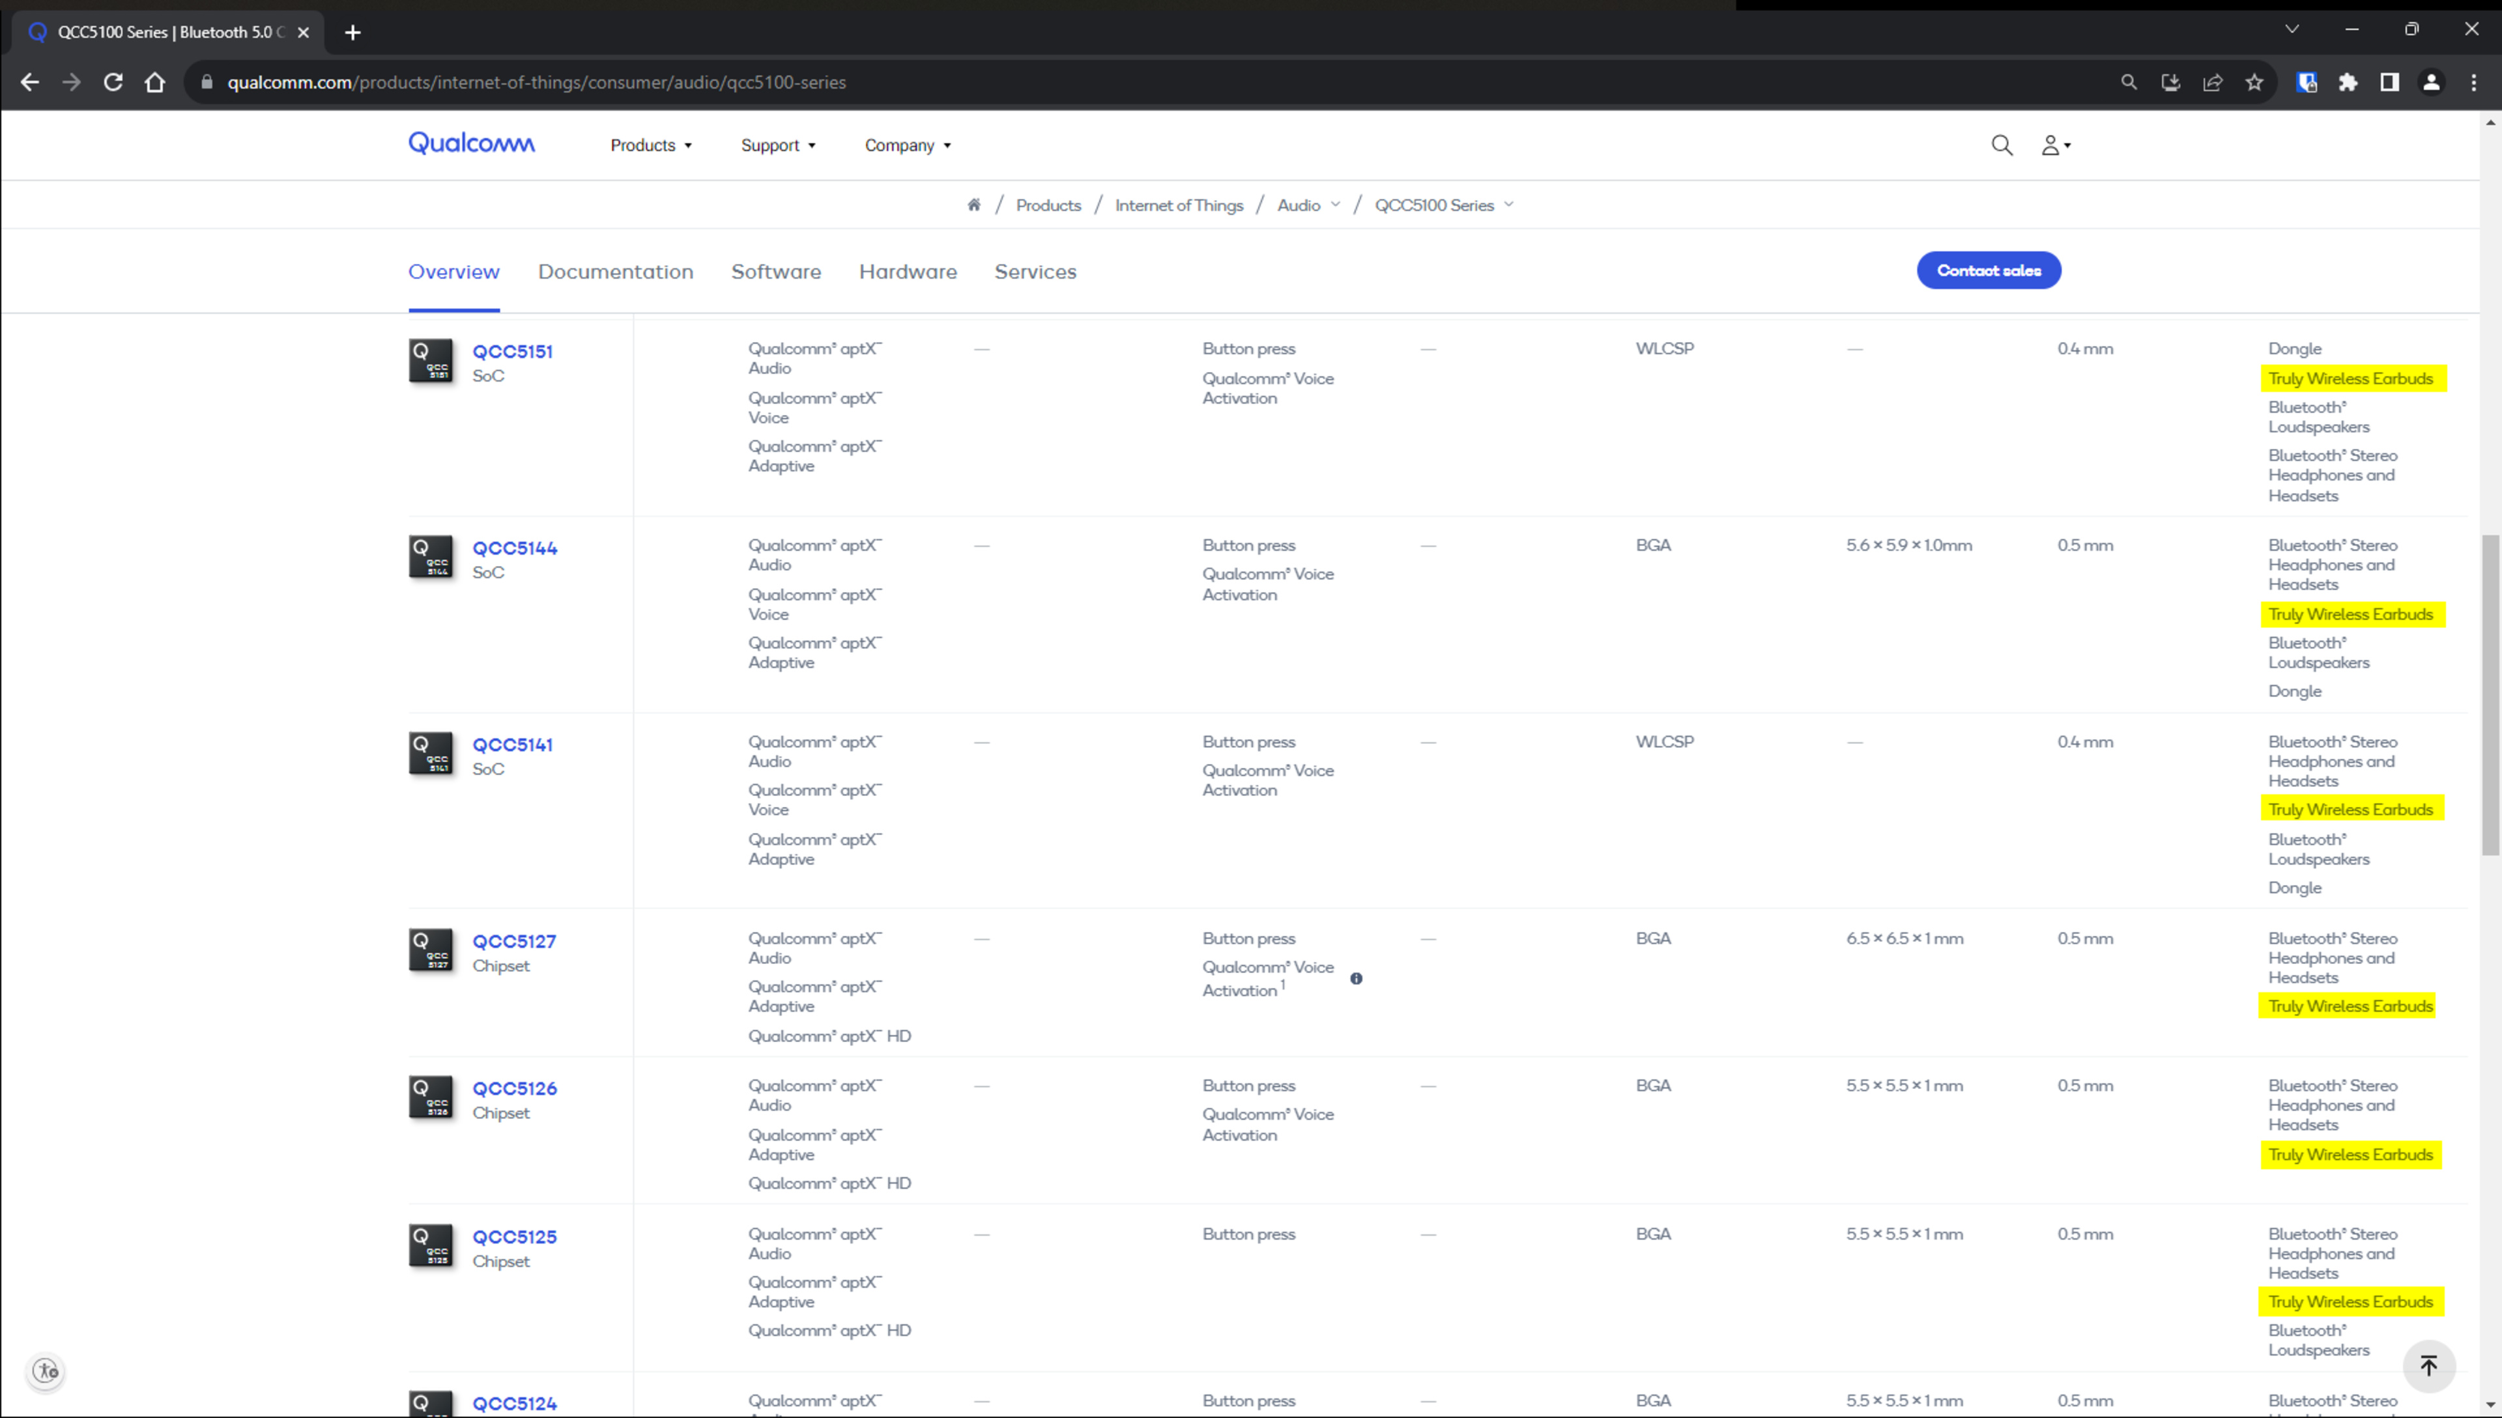The width and height of the screenshot is (2502, 1418).
Task: Switch to the Hardware tab
Action: pos(908,272)
